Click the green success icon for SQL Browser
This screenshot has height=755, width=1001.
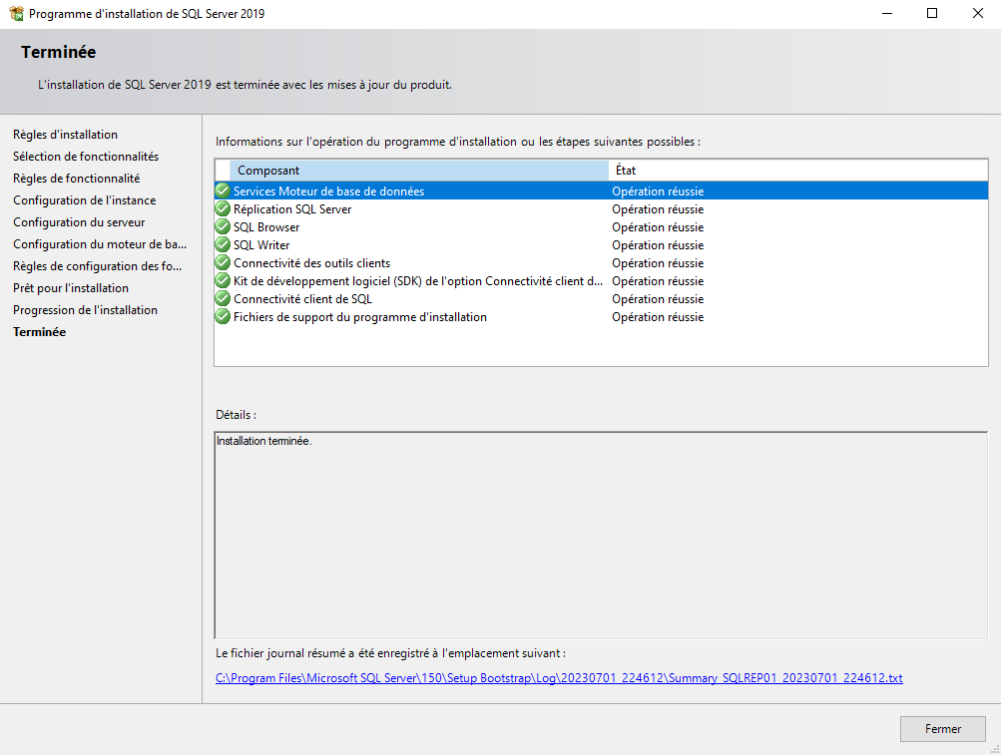click(x=223, y=227)
